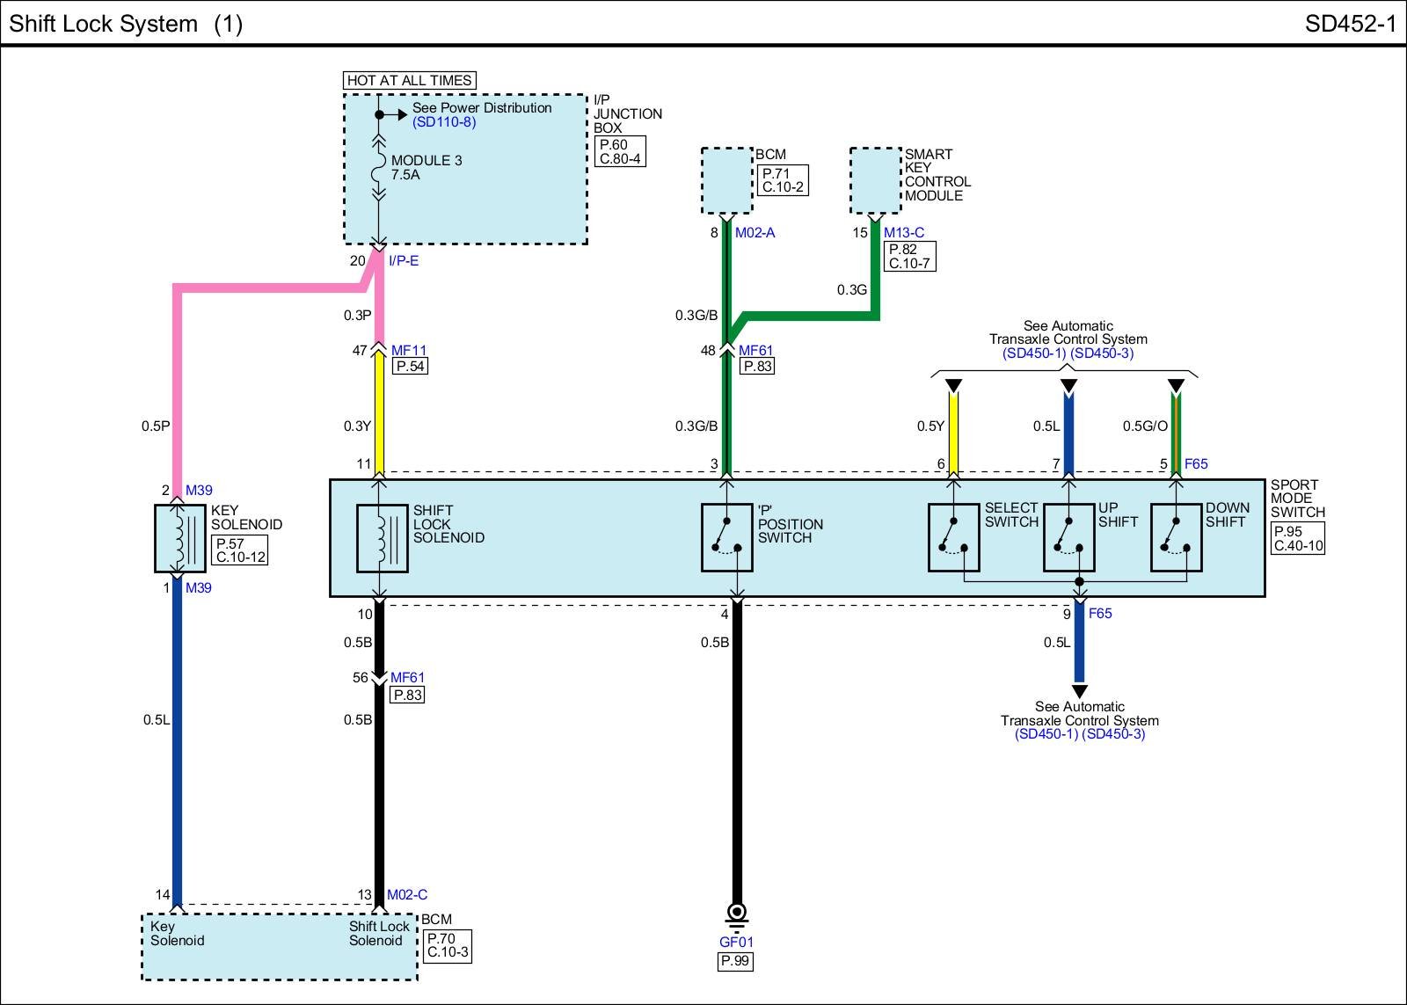The image size is (1407, 1005).
Task: Click the I/P-E connector label
Action: (404, 261)
